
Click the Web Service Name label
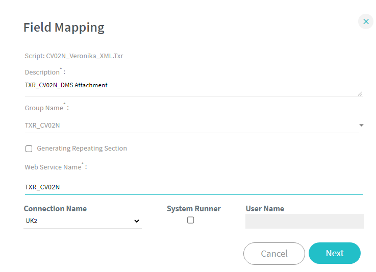(x=54, y=167)
